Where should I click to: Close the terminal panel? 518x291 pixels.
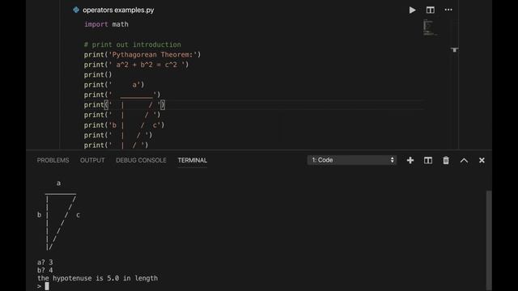click(x=482, y=160)
